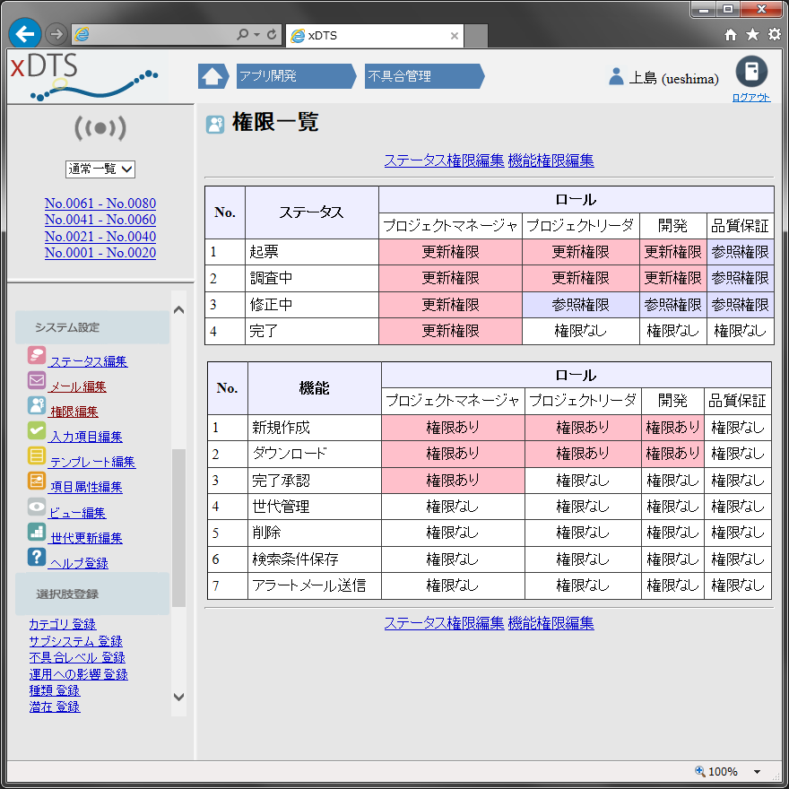Click the ステータス編集 pink icon
Screen dimensions: 789x789
point(37,355)
